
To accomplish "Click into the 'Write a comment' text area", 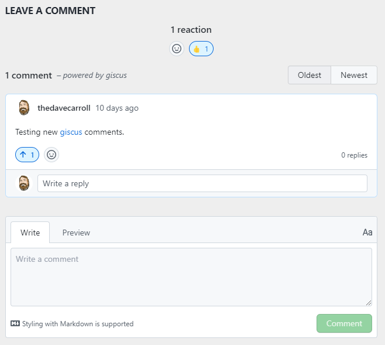I will 191,276.
